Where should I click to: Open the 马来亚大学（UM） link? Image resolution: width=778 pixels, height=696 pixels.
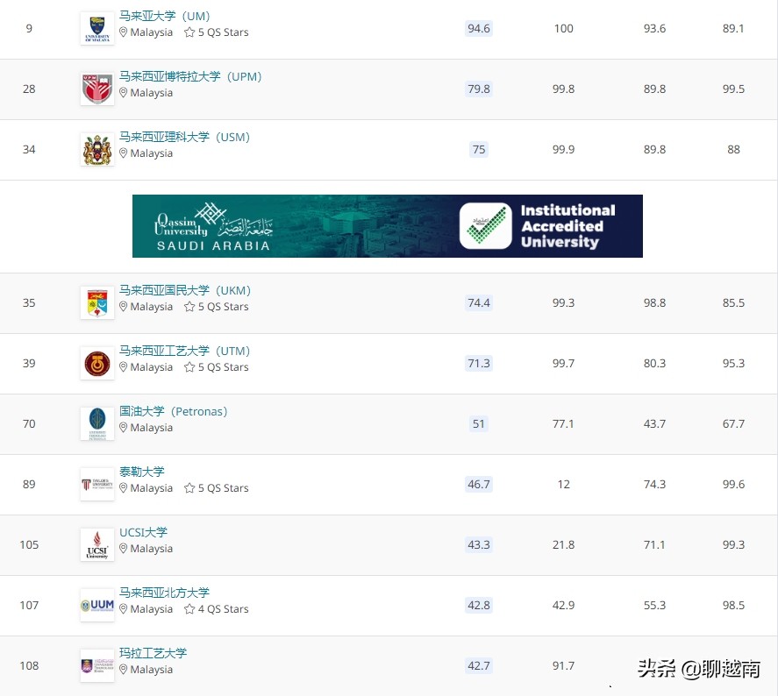[164, 16]
